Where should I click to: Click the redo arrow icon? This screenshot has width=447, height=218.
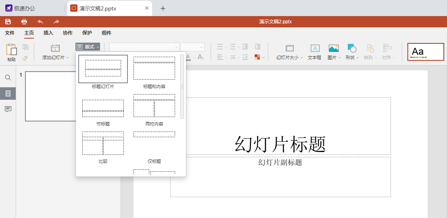click(56, 22)
